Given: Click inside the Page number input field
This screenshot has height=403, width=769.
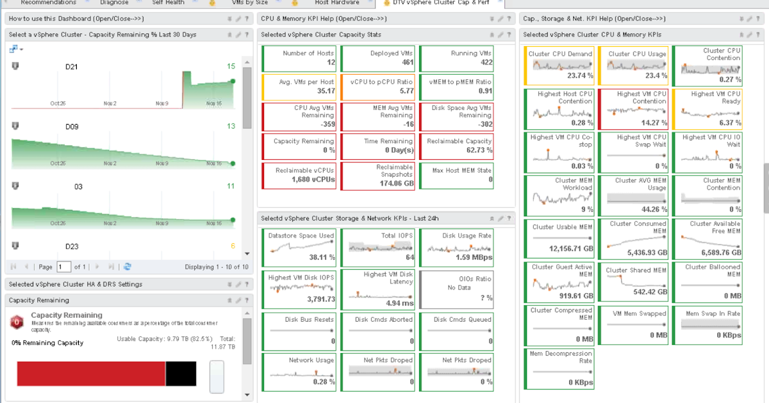Looking at the screenshot, I should pyautogui.click(x=64, y=267).
